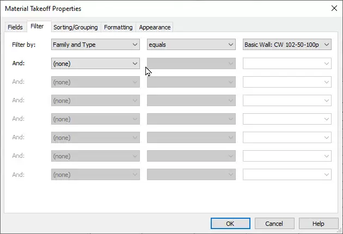Expand the Family and Type field dropdown

(x=95, y=45)
